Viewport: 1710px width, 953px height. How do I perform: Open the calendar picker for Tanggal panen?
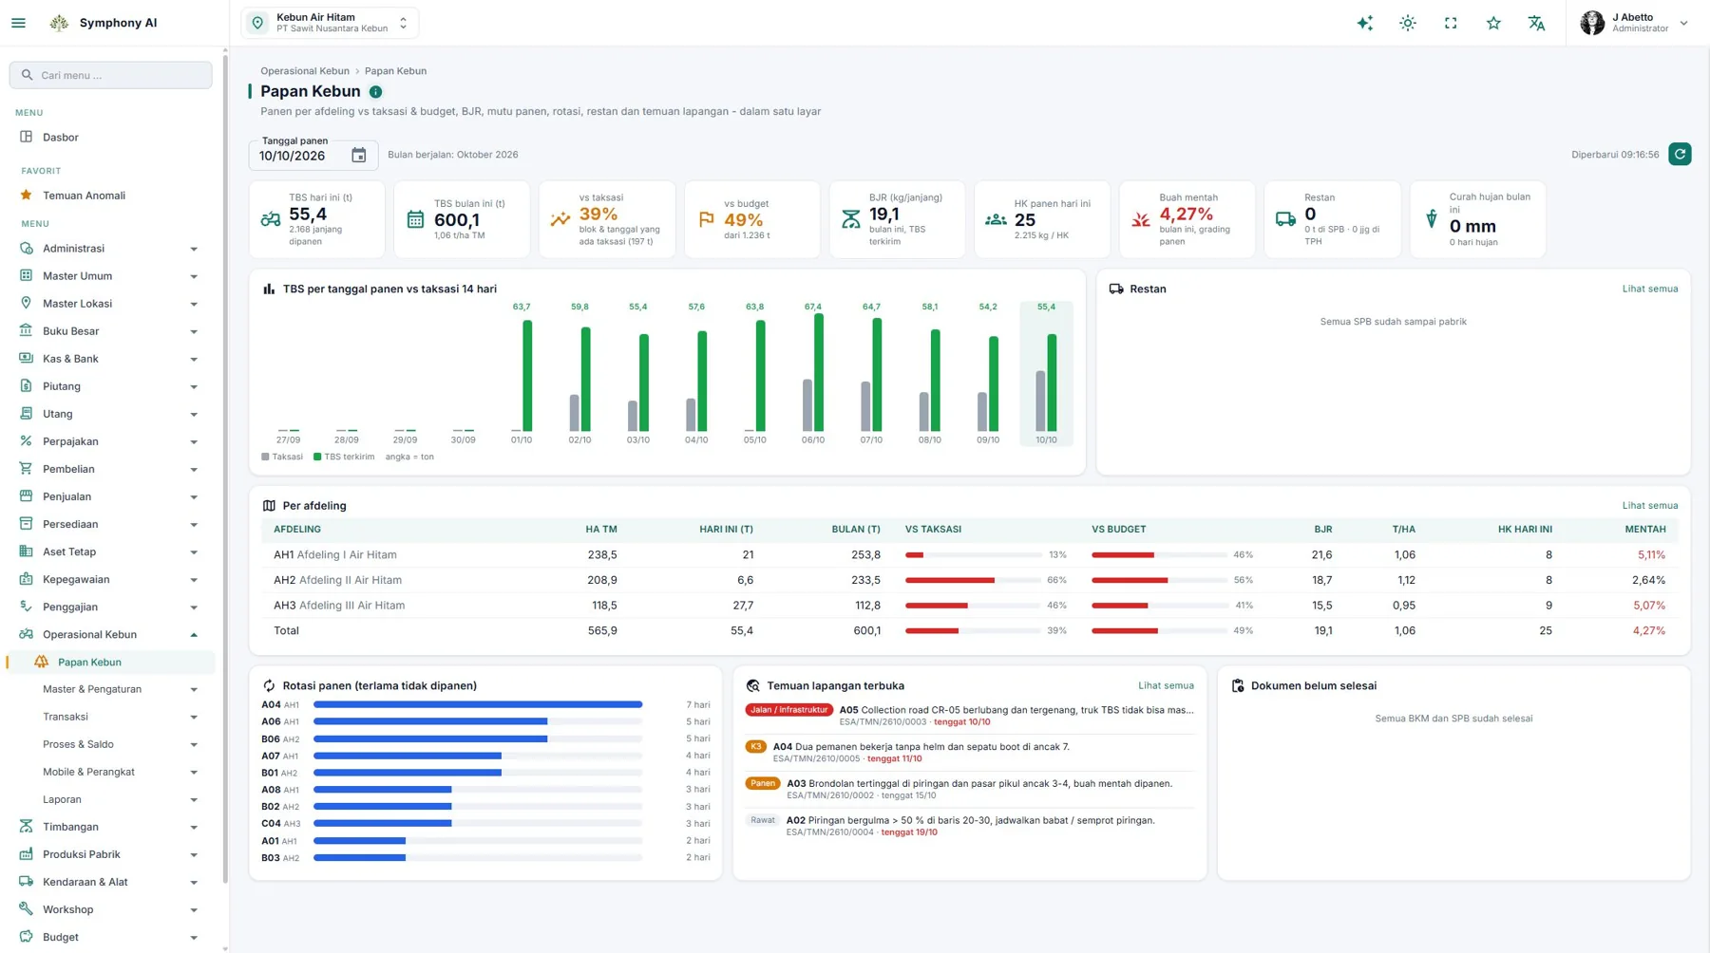358,156
